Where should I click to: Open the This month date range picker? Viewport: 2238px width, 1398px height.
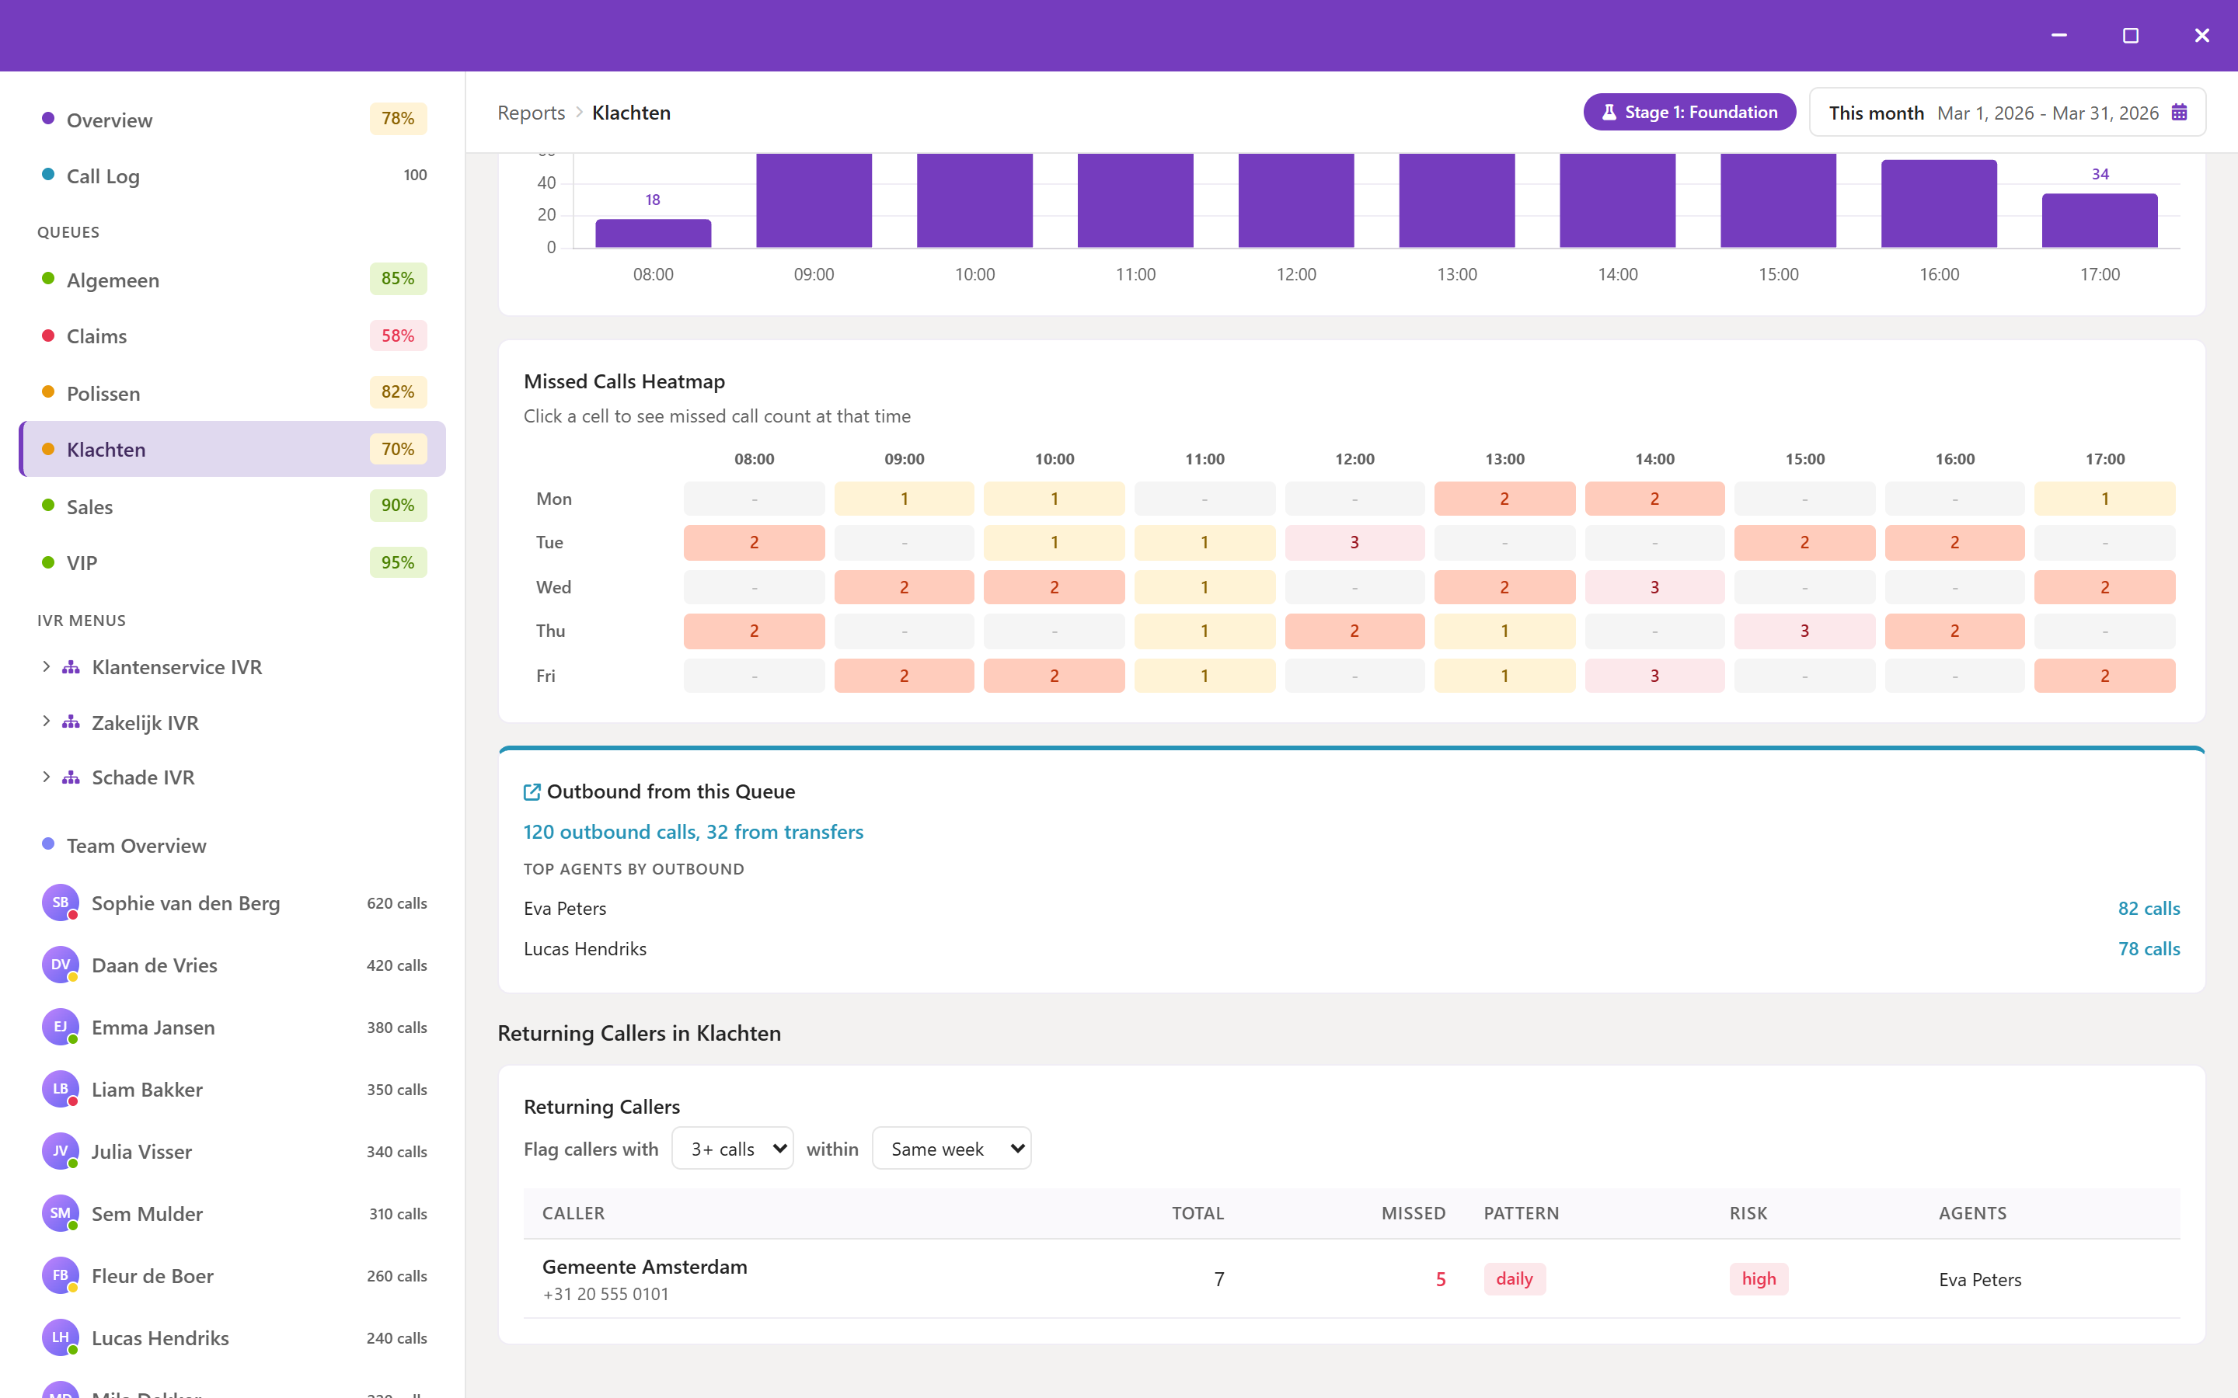pos(2008,113)
